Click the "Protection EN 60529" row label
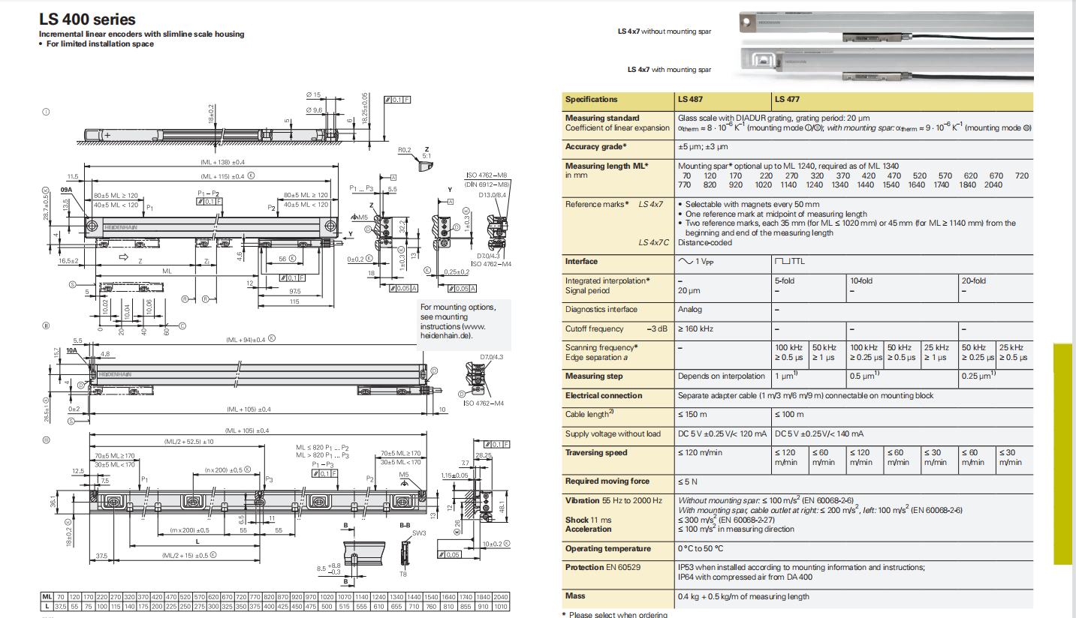Viewport: 1076px width, 618px height. [603, 568]
